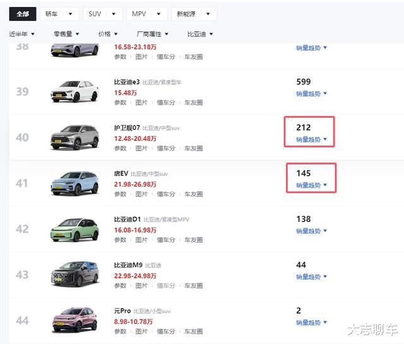The height and width of the screenshot is (344, 404).
Task: Open 参数 link for 比亚迪e3
Action: [120, 103]
